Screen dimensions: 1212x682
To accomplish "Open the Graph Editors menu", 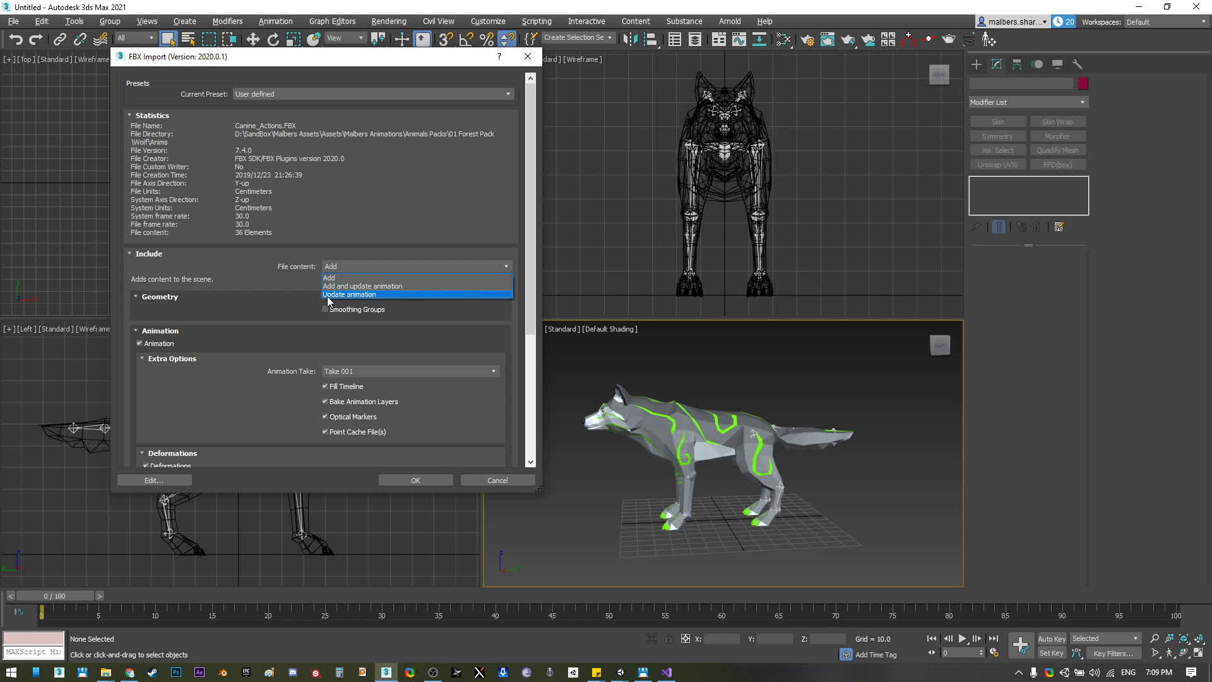I will 332,21.
